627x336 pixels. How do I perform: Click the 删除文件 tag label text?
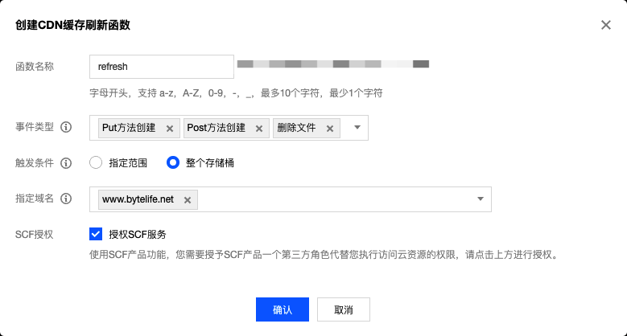297,129
